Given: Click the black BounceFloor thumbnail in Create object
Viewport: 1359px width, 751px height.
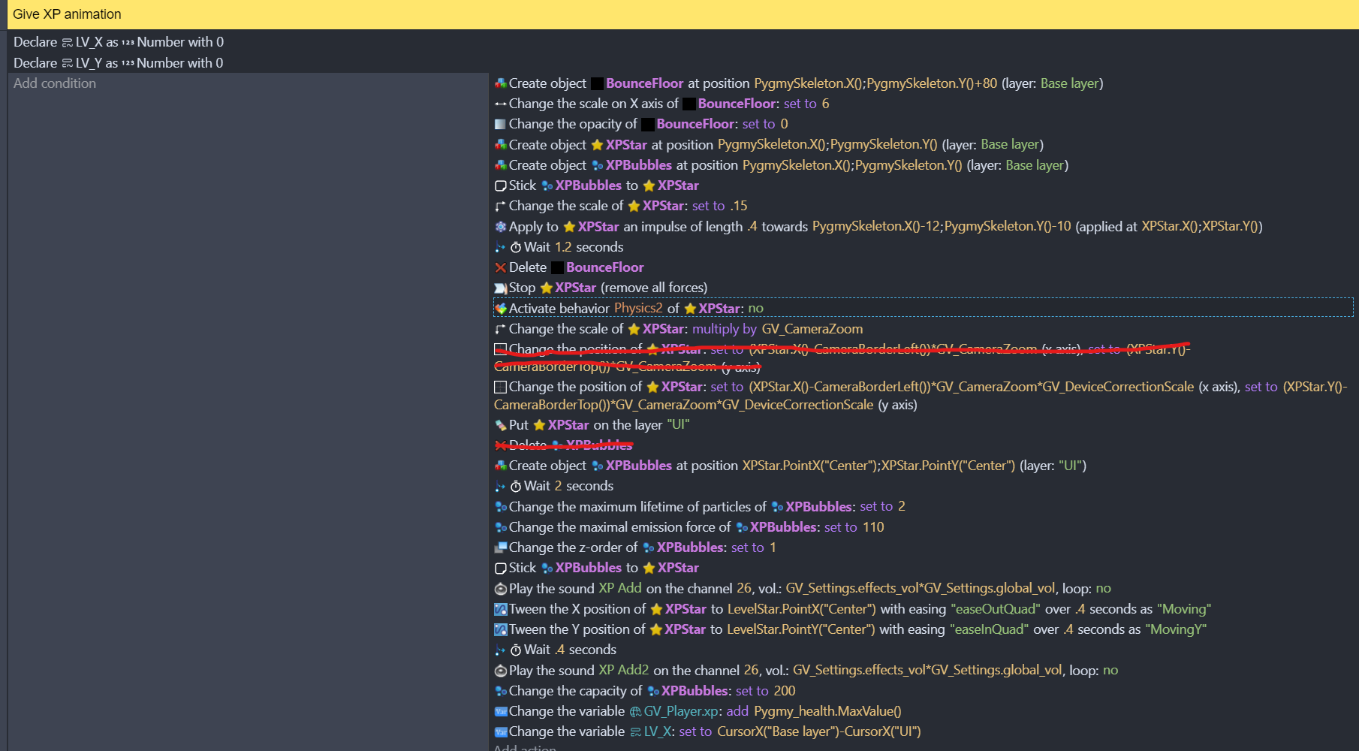Looking at the screenshot, I should coord(598,83).
